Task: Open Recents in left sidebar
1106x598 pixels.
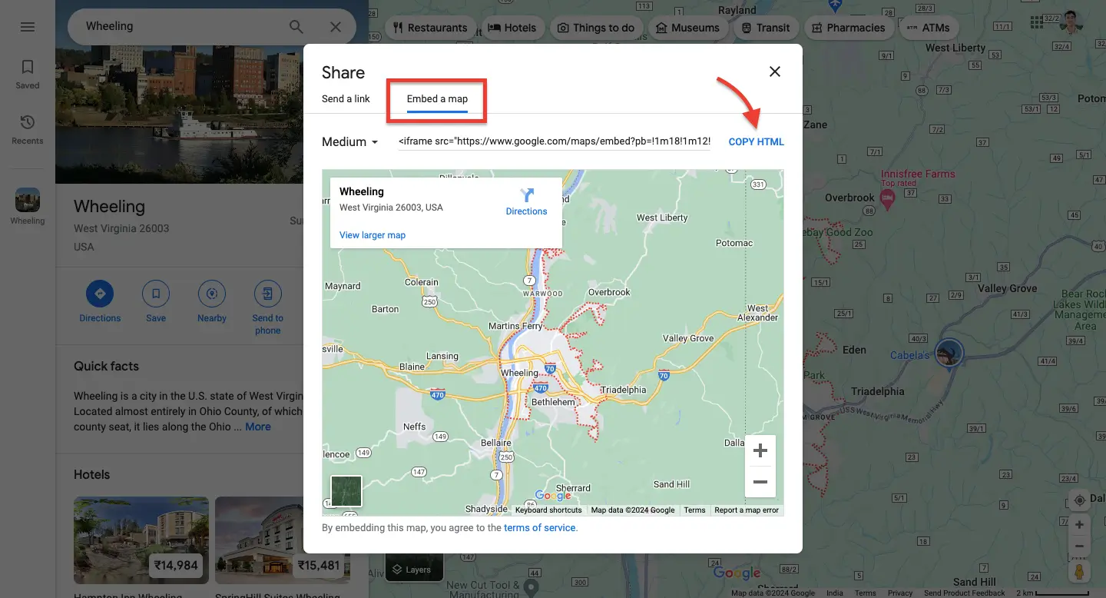Action: point(28,129)
